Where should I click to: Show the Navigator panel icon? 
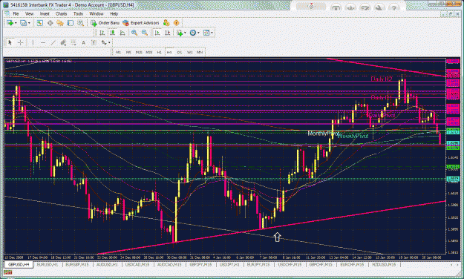point(60,23)
